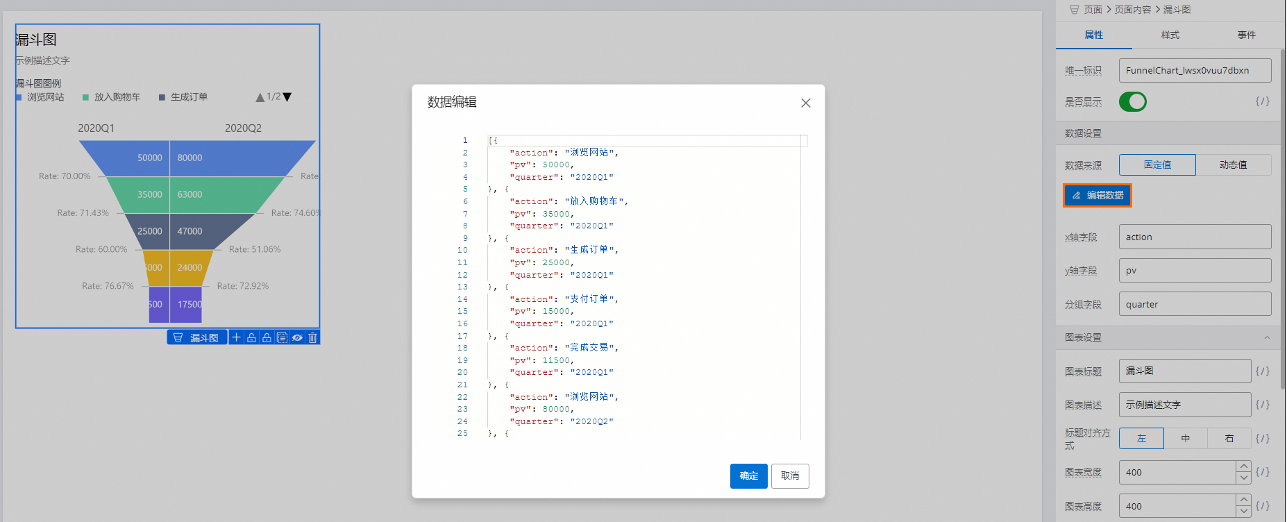Click the closed padlock lock icon

click(267, 337)
